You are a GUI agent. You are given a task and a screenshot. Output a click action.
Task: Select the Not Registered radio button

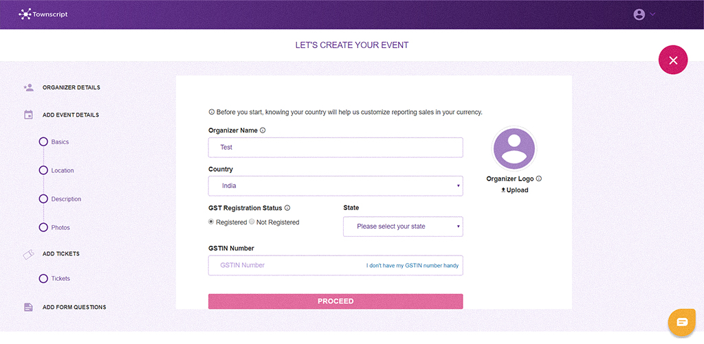252,222
